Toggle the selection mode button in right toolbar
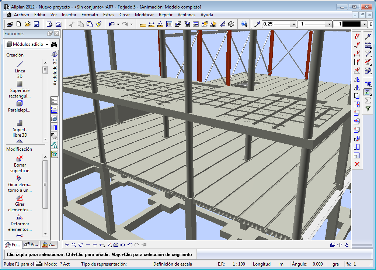Viewport: 376px width, 270px height. click(368, 92)
